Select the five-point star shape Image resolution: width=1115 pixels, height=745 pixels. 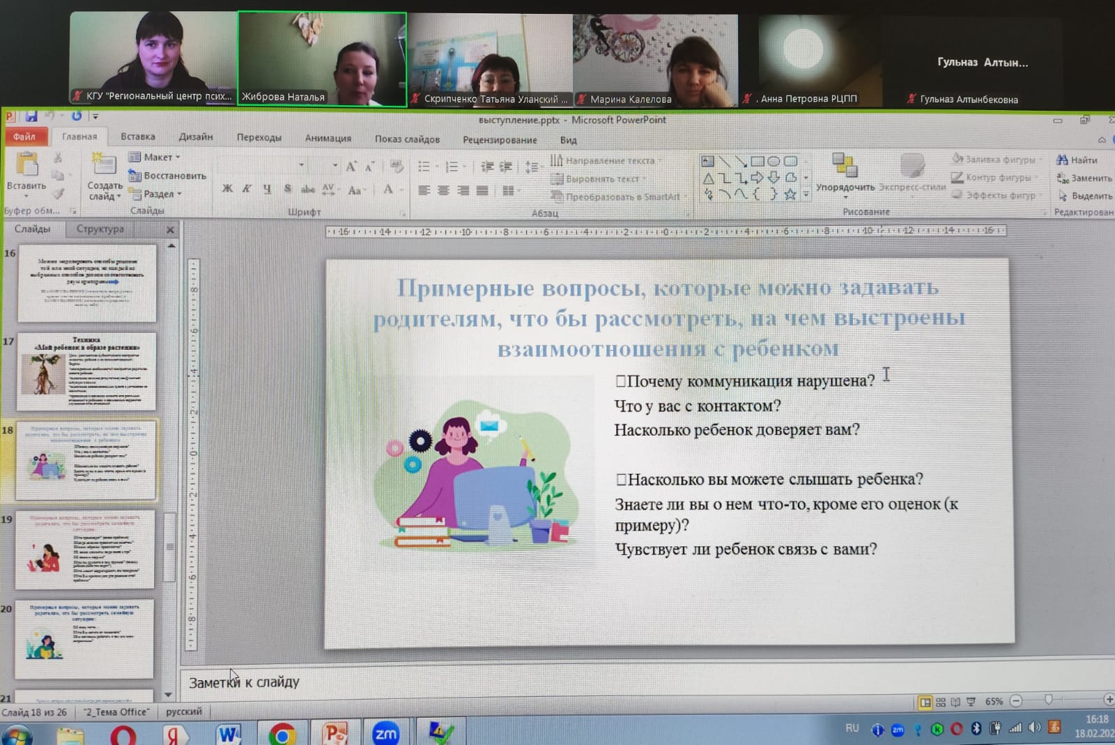click(790, 194)
